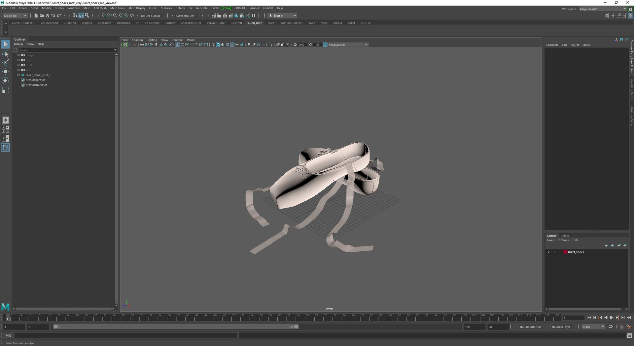Open the sRGB gamma view transform dropdown
Viewport: 634px width, 346px height.
click(x=348, y=45)
